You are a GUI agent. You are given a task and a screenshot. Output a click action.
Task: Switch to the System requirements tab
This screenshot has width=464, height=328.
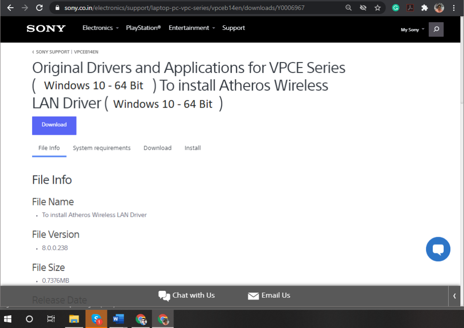click(101, 148)
